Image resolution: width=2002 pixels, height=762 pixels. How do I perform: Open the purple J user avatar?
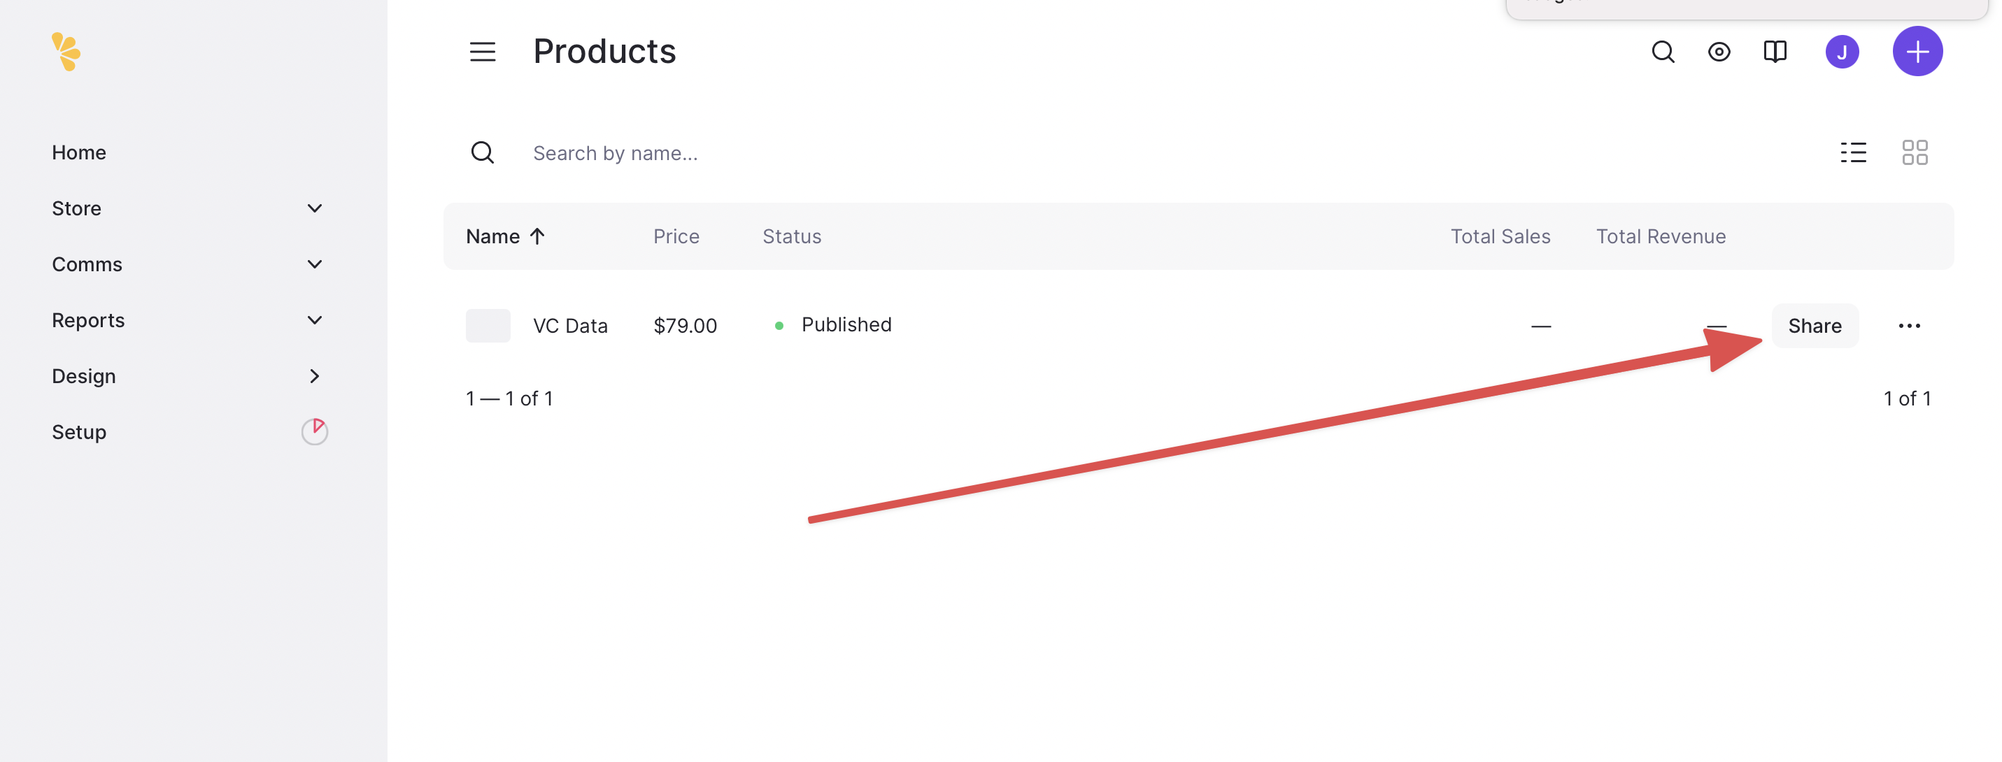(1841, 52)
